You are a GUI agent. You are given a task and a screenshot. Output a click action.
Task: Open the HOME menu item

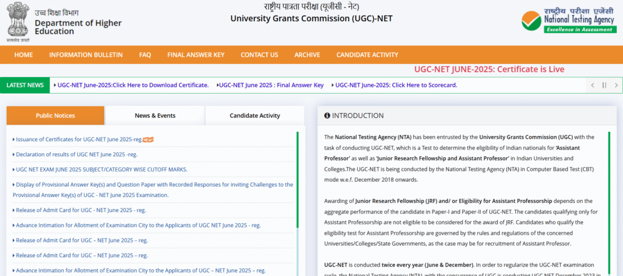[24, 55]
